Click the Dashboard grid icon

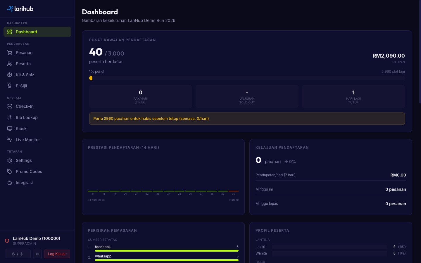coord(10,32)
